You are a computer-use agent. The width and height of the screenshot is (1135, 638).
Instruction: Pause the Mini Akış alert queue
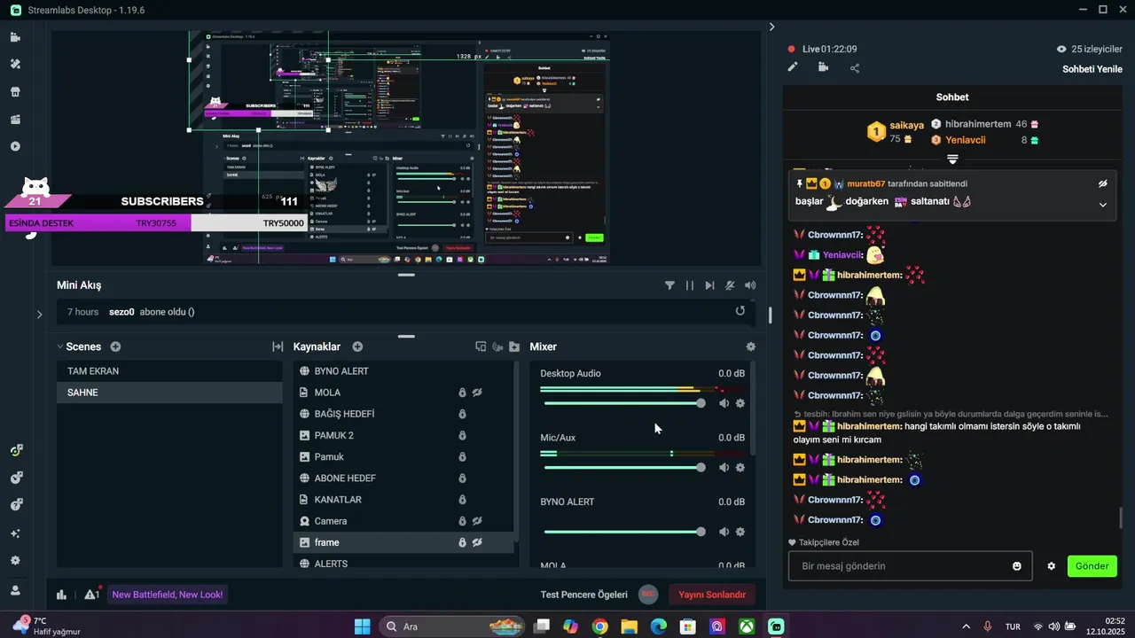pos(690,285)
